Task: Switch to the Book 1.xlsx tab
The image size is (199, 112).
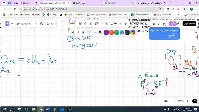Action: [x=87, y=3]
